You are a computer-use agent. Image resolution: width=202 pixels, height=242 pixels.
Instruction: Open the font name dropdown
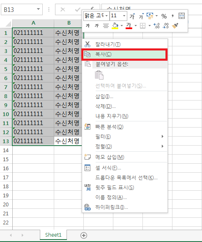(107, 16)
